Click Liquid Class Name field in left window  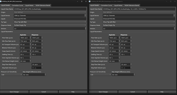tap(50, 9)
